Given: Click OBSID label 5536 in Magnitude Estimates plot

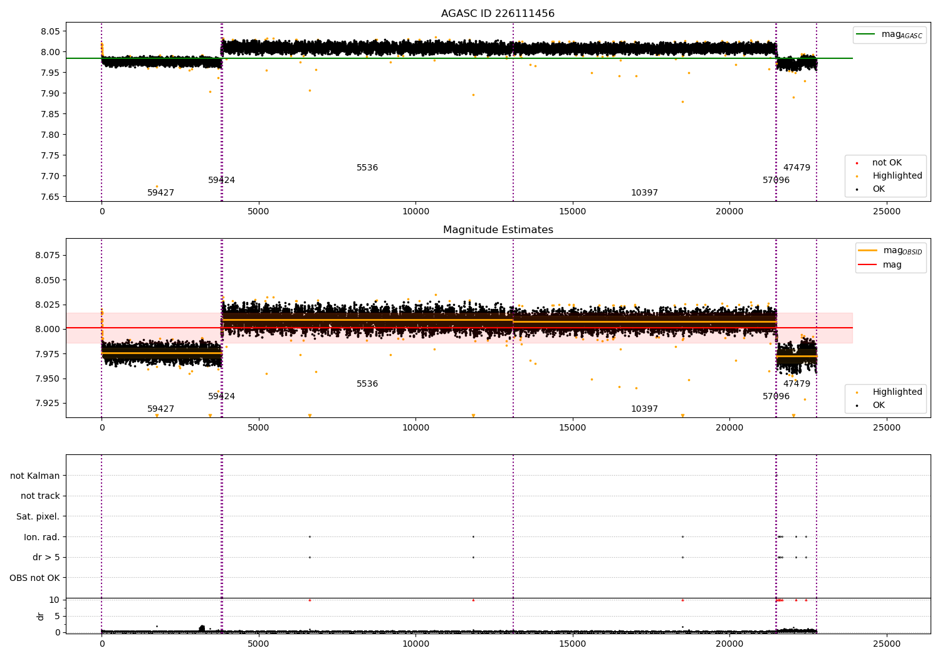Looking at the screenshot, I should (367, 384).
